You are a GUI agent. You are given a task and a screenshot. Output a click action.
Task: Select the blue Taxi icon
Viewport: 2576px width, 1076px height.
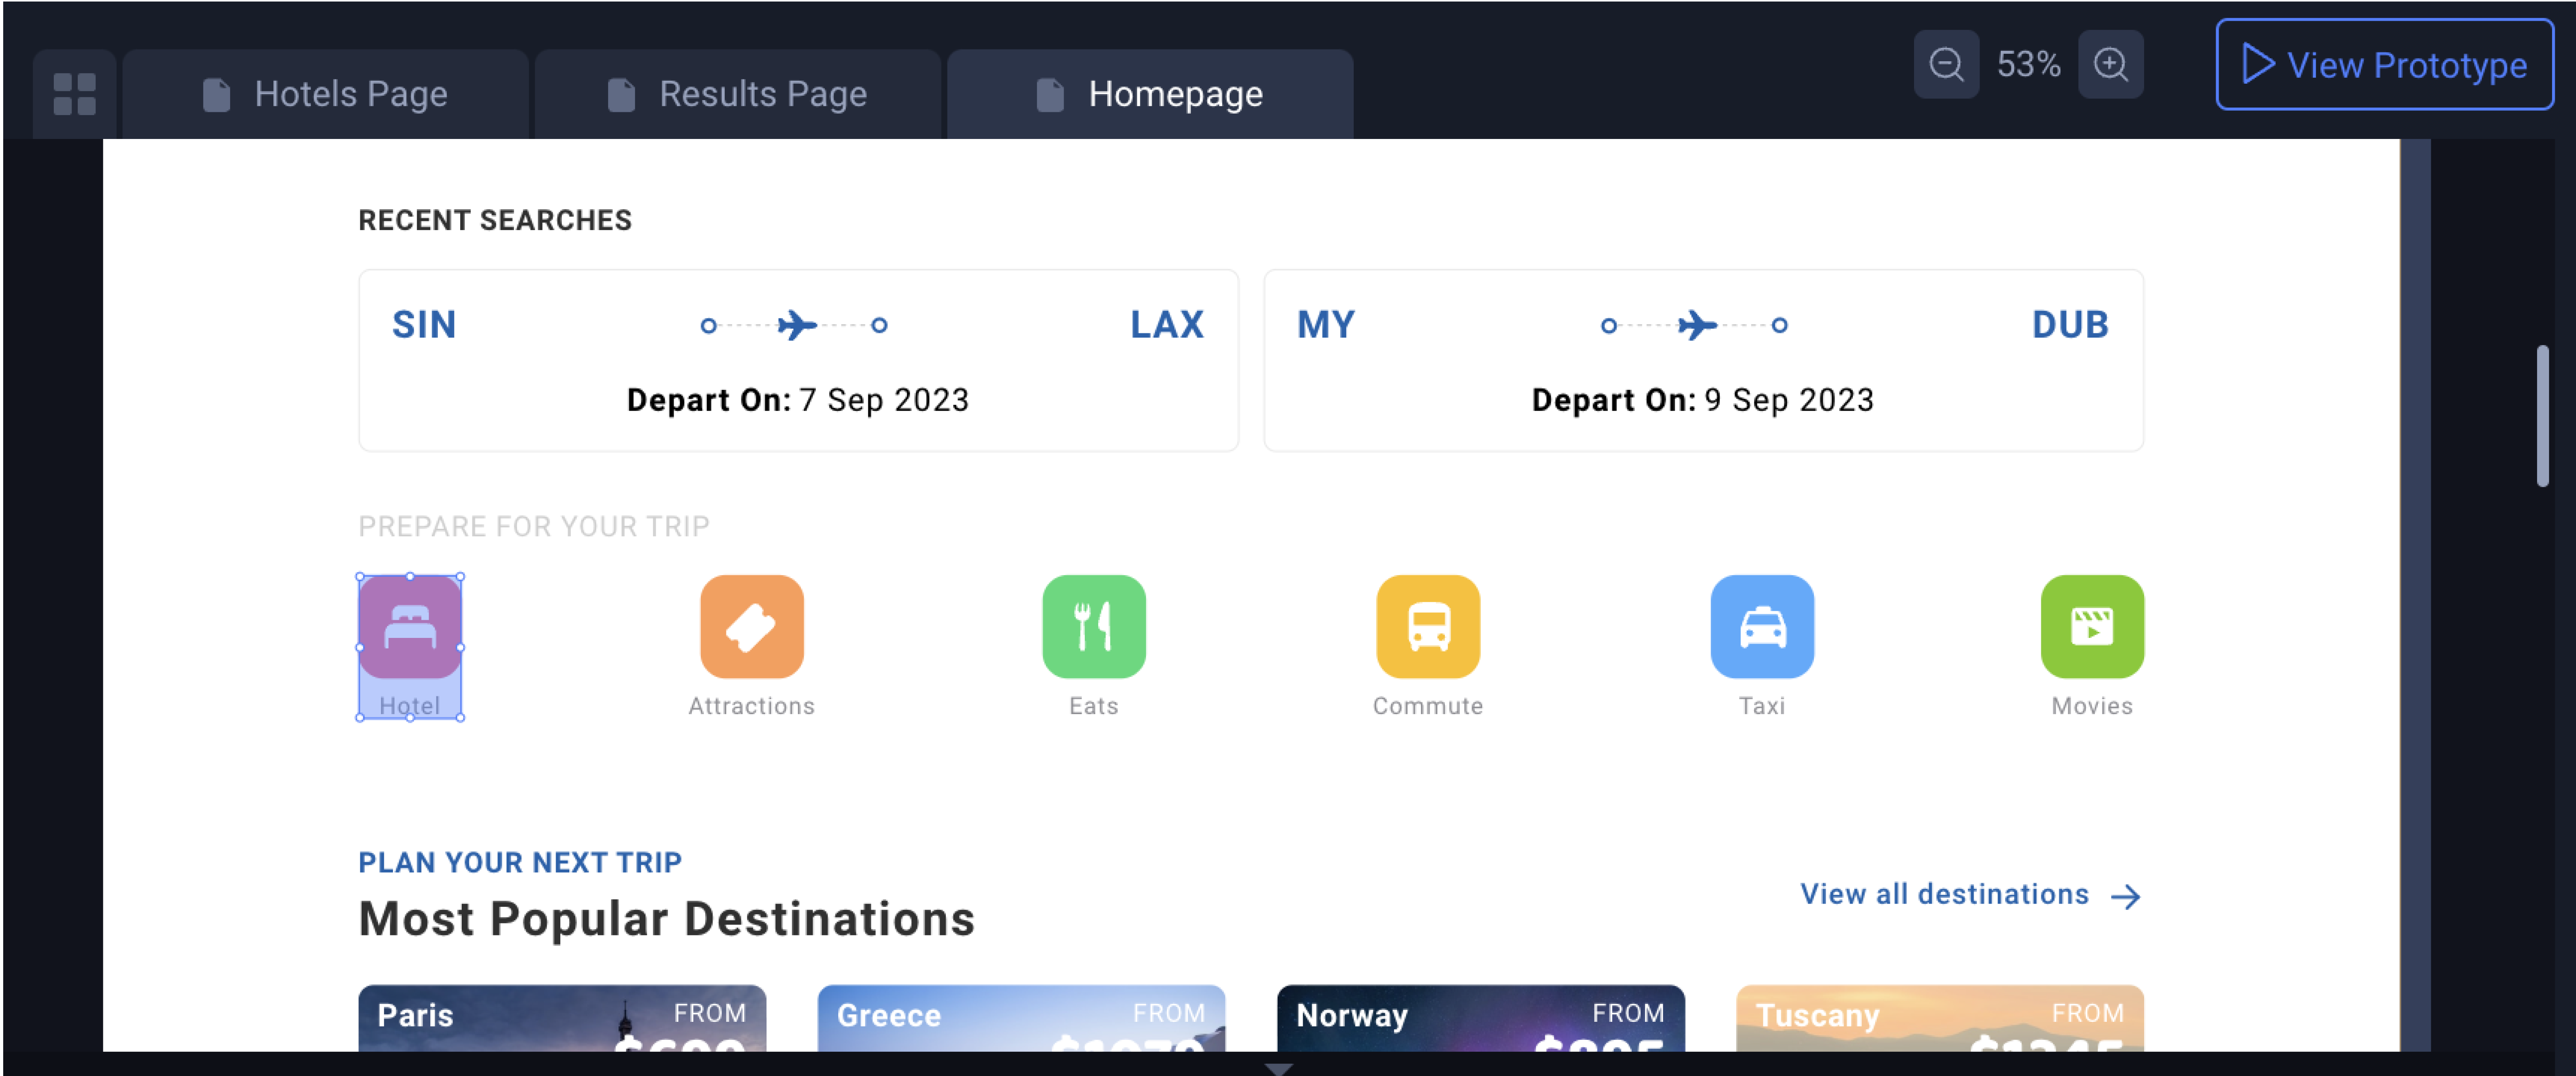(x=1762, y=627)
